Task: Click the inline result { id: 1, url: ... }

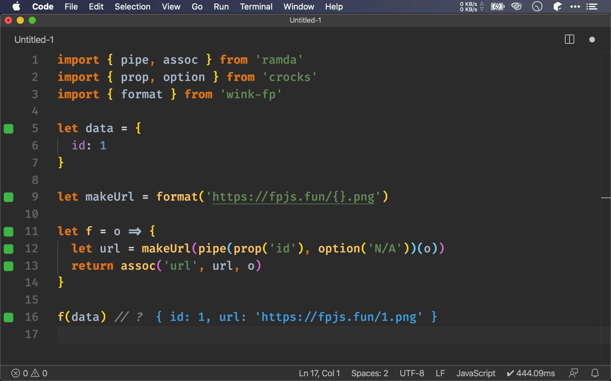Action: pyautogui.click(x=297, y=317)
